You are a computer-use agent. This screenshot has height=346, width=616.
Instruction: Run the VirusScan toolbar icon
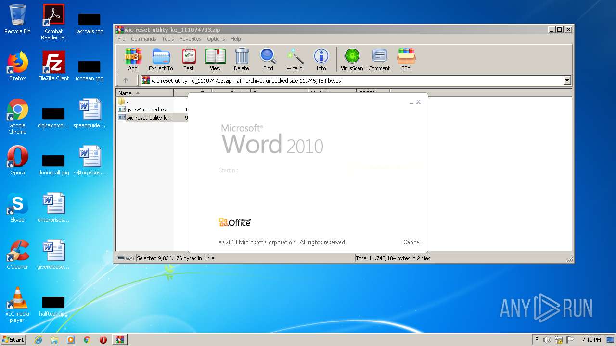click(352, 60)
